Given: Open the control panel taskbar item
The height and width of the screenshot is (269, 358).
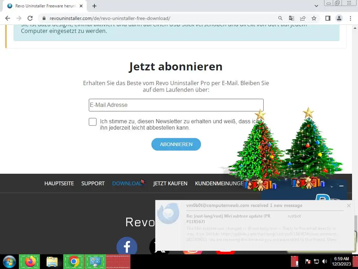Looking at the screenshot, I should tap(95, 261).
